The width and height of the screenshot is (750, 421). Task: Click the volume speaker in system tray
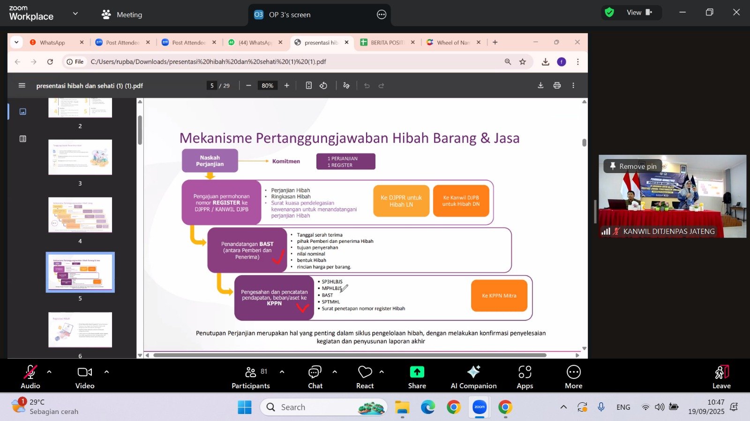(660, 407)
